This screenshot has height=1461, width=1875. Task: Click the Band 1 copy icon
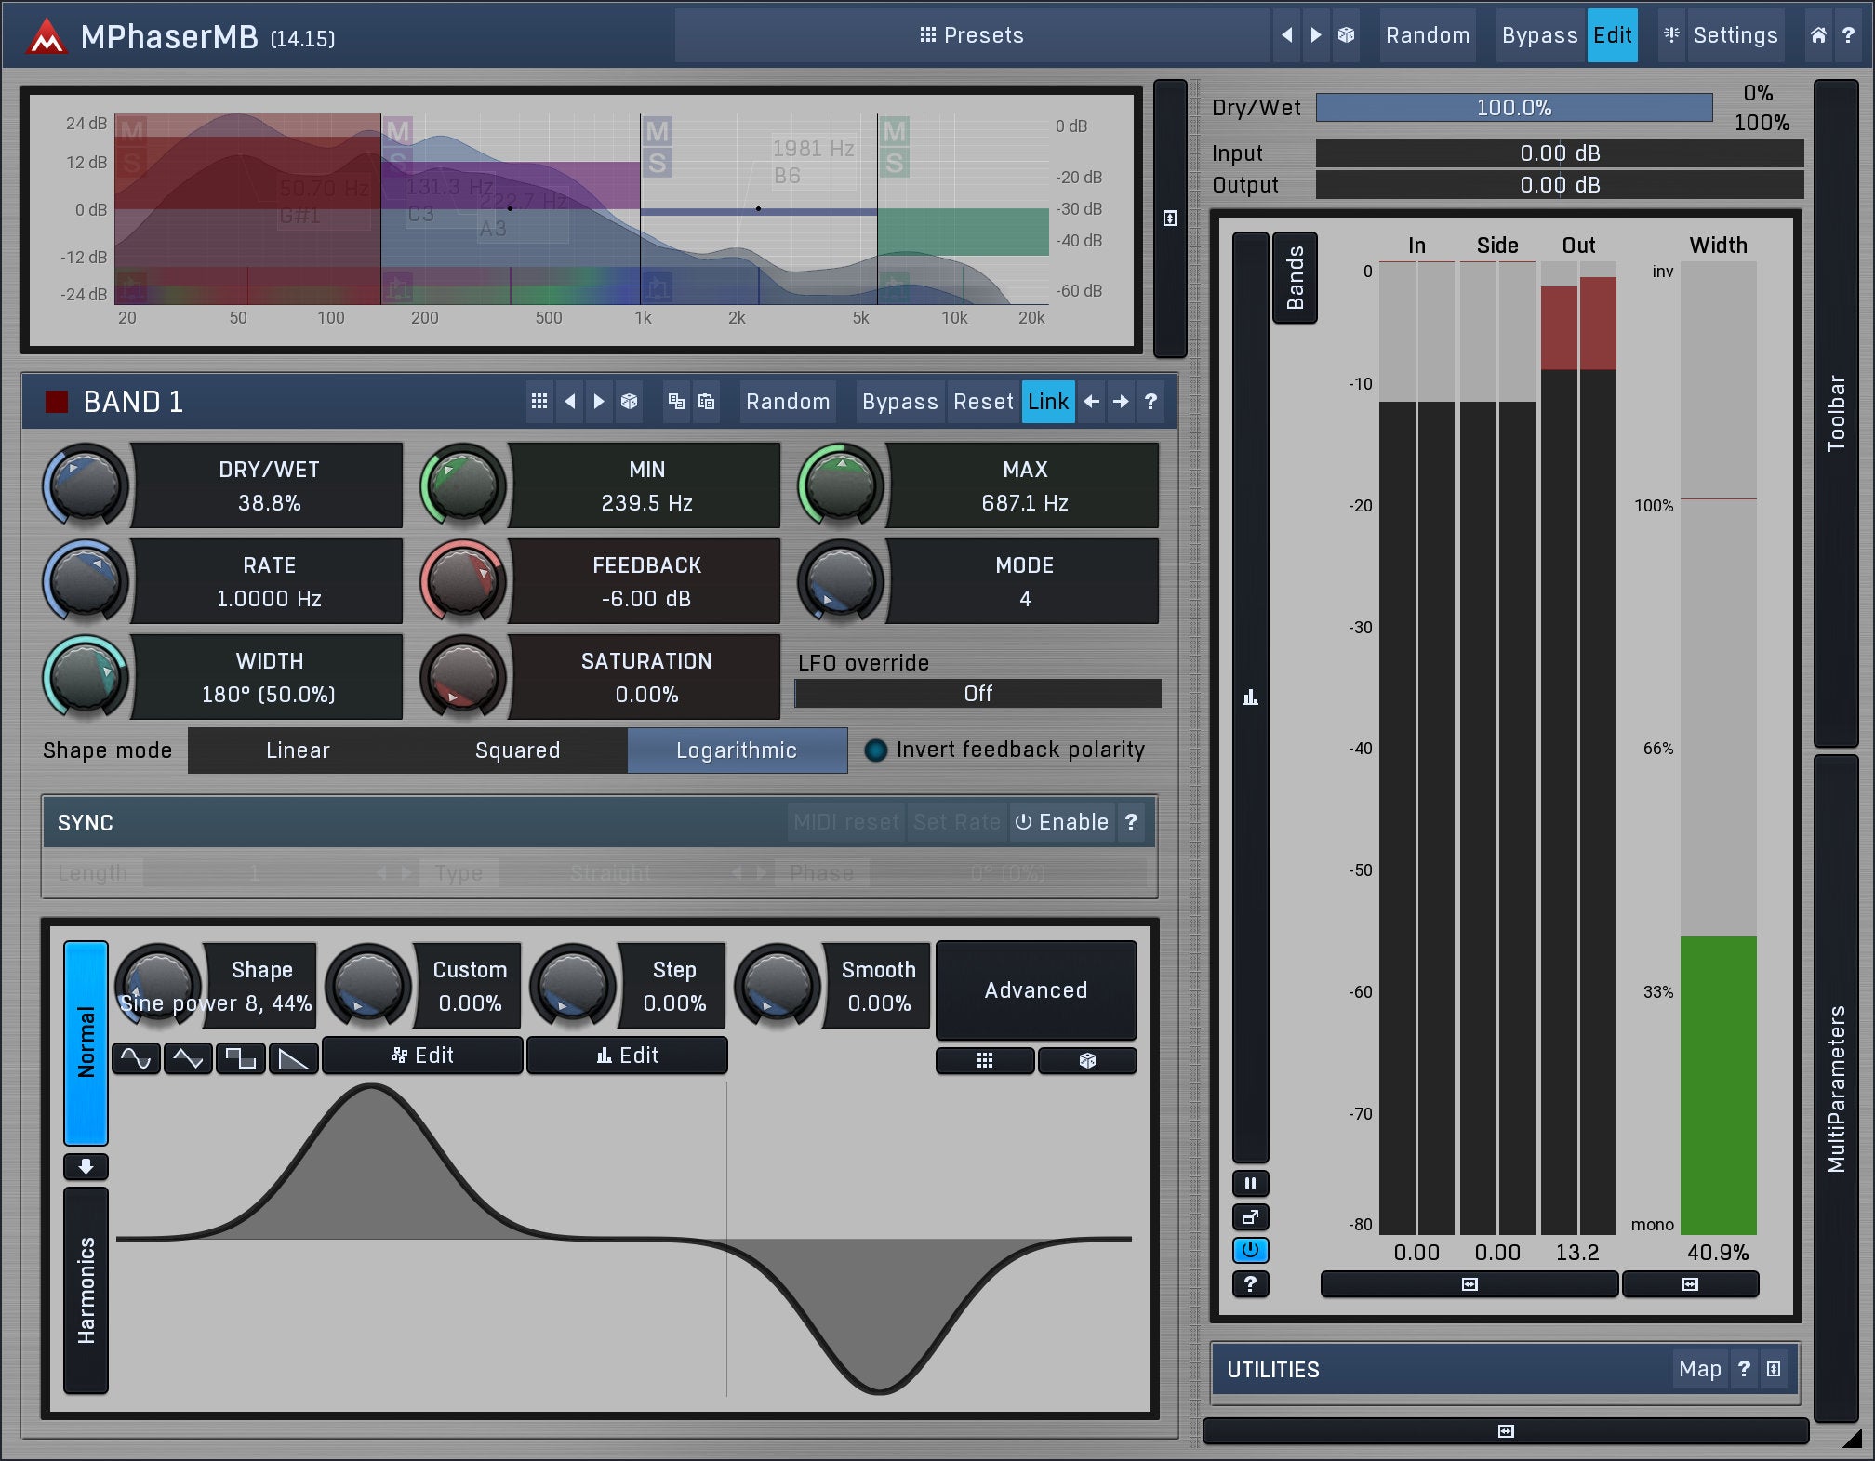(x=676, y=402)
